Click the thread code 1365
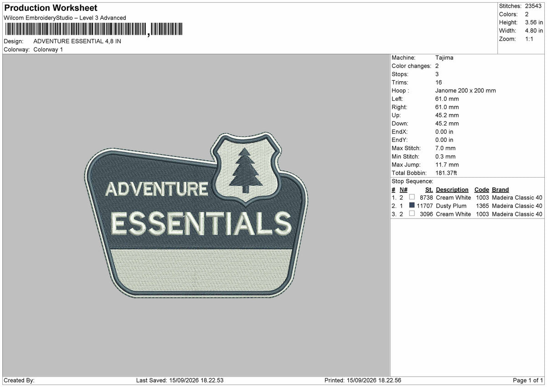Screen dimensions: 547x387 [x=482, y=206]
